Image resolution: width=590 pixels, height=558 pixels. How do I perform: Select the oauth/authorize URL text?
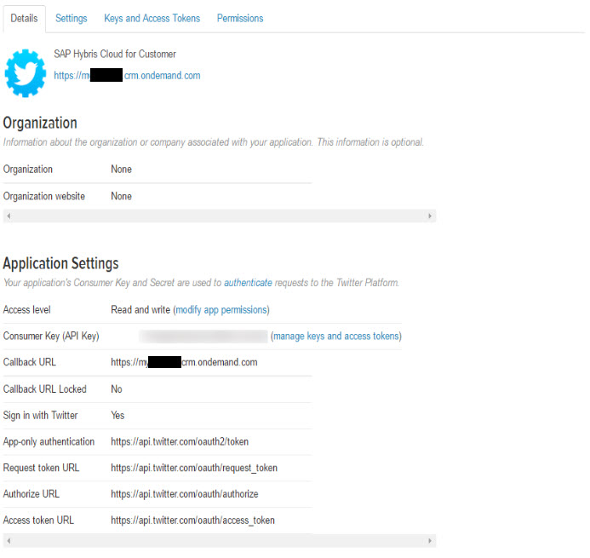185,494
